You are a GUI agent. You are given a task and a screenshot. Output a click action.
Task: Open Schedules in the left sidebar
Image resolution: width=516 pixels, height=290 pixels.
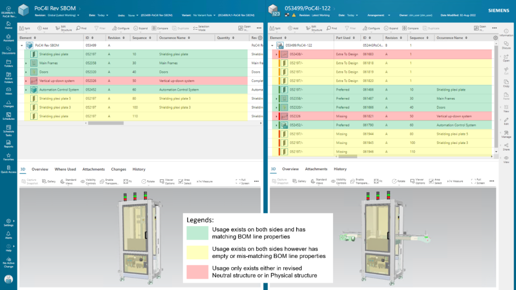(x=9, y=116)
